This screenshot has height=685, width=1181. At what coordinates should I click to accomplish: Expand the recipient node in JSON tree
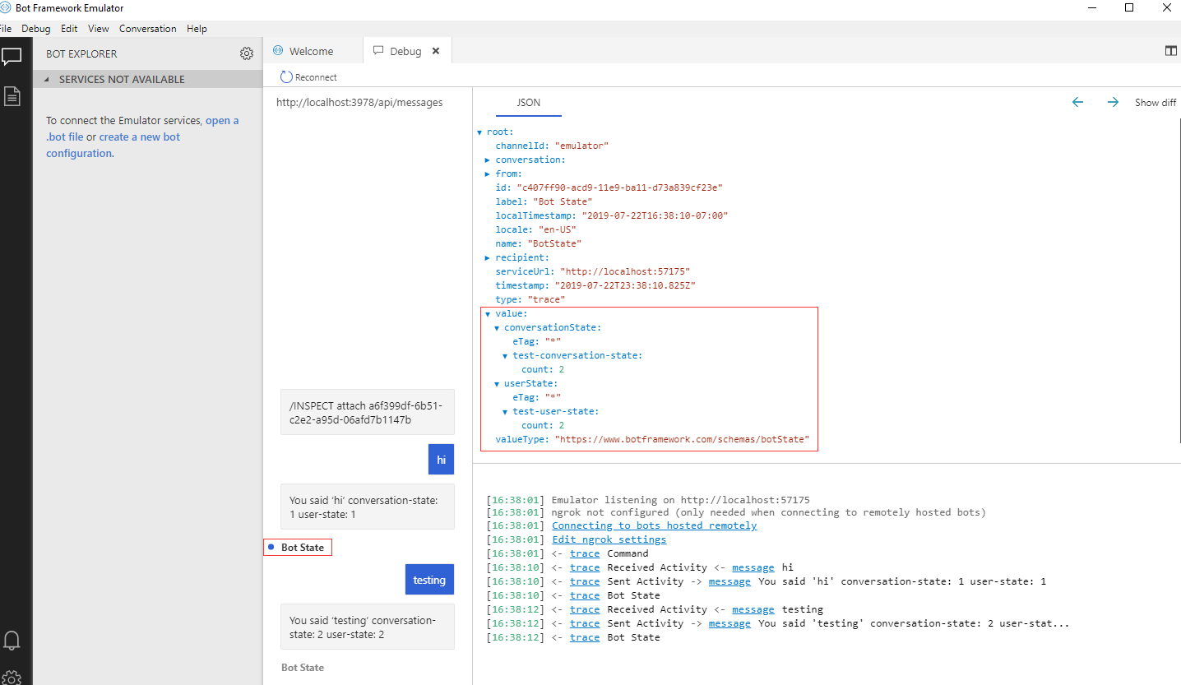coord(488,257)
